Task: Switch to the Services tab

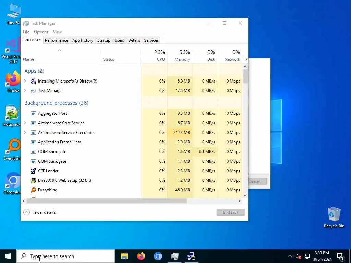Action: coord(151,40)
